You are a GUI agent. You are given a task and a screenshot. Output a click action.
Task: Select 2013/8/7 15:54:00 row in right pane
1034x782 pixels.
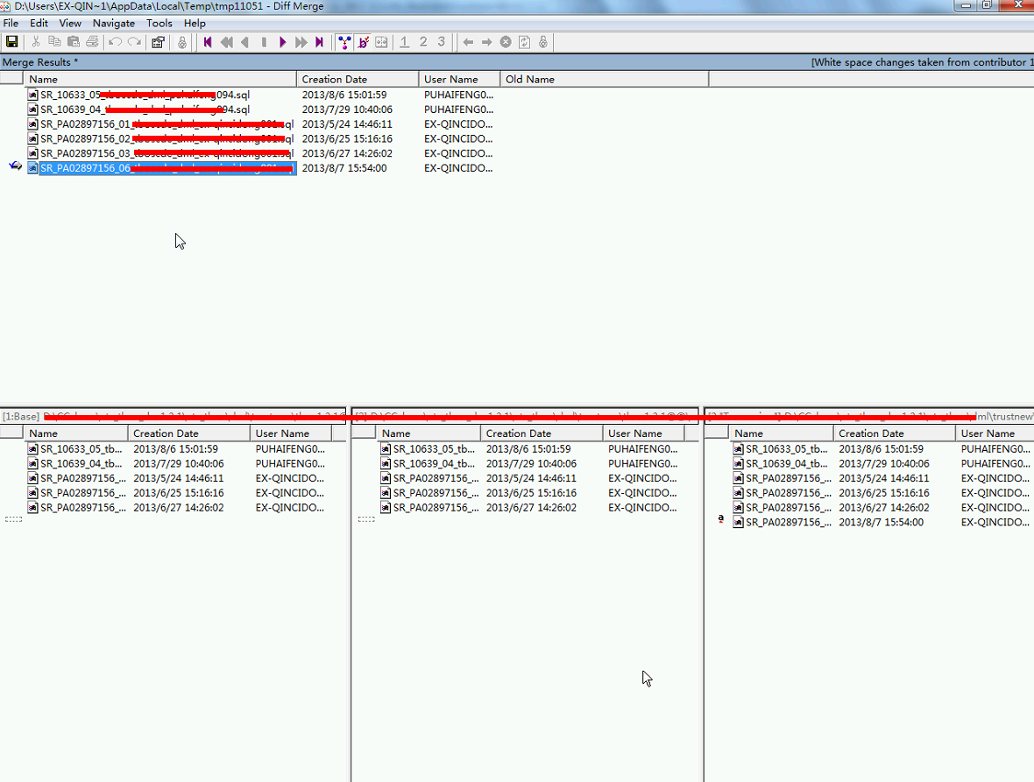pyautogui.click(x=882, y=523)
